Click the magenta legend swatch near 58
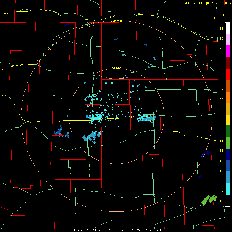232x232 pixels. click(228, 51)
